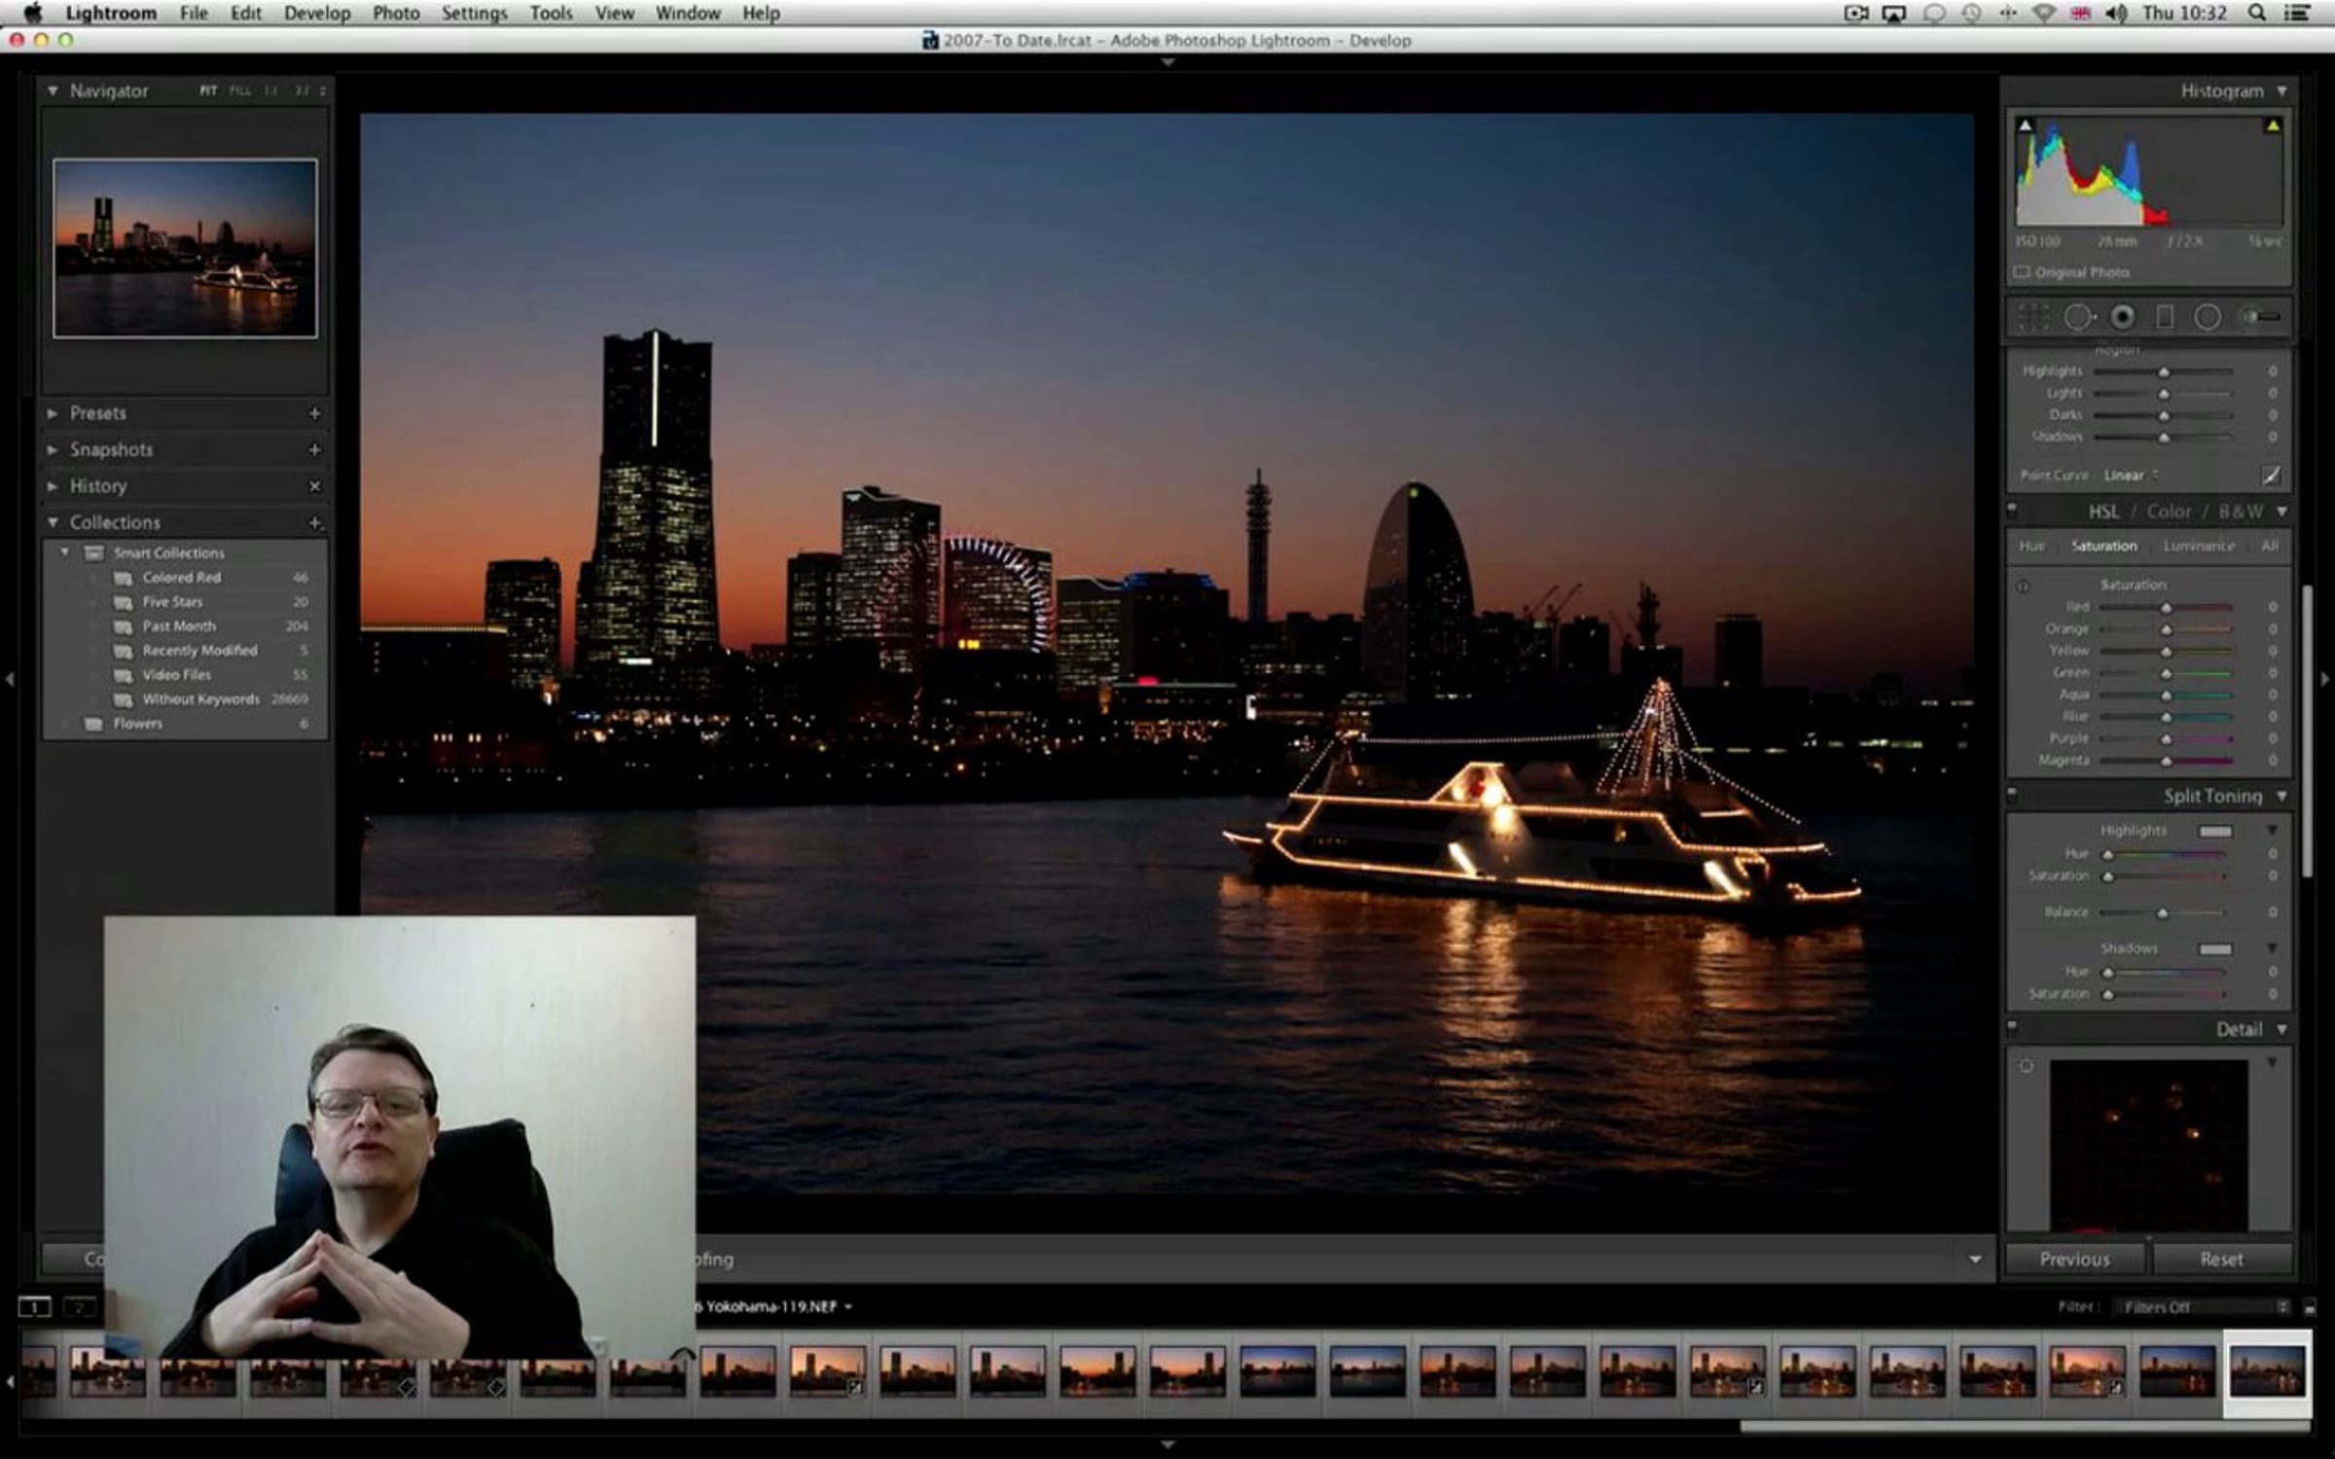The width and height of the screenshot is (2335, 1459).
Task: Select the Crop Overlay tool
Action: [2033, 317]
